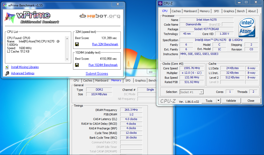Click the Intel Atom logo in CPU-Z
Viewport: 264px width, 155px height.
(x=247, y=27)
